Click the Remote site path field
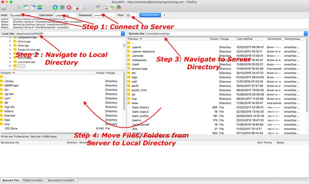Image resolution: width=309 pixels, height=184 pixels. (x=225, y=34)
